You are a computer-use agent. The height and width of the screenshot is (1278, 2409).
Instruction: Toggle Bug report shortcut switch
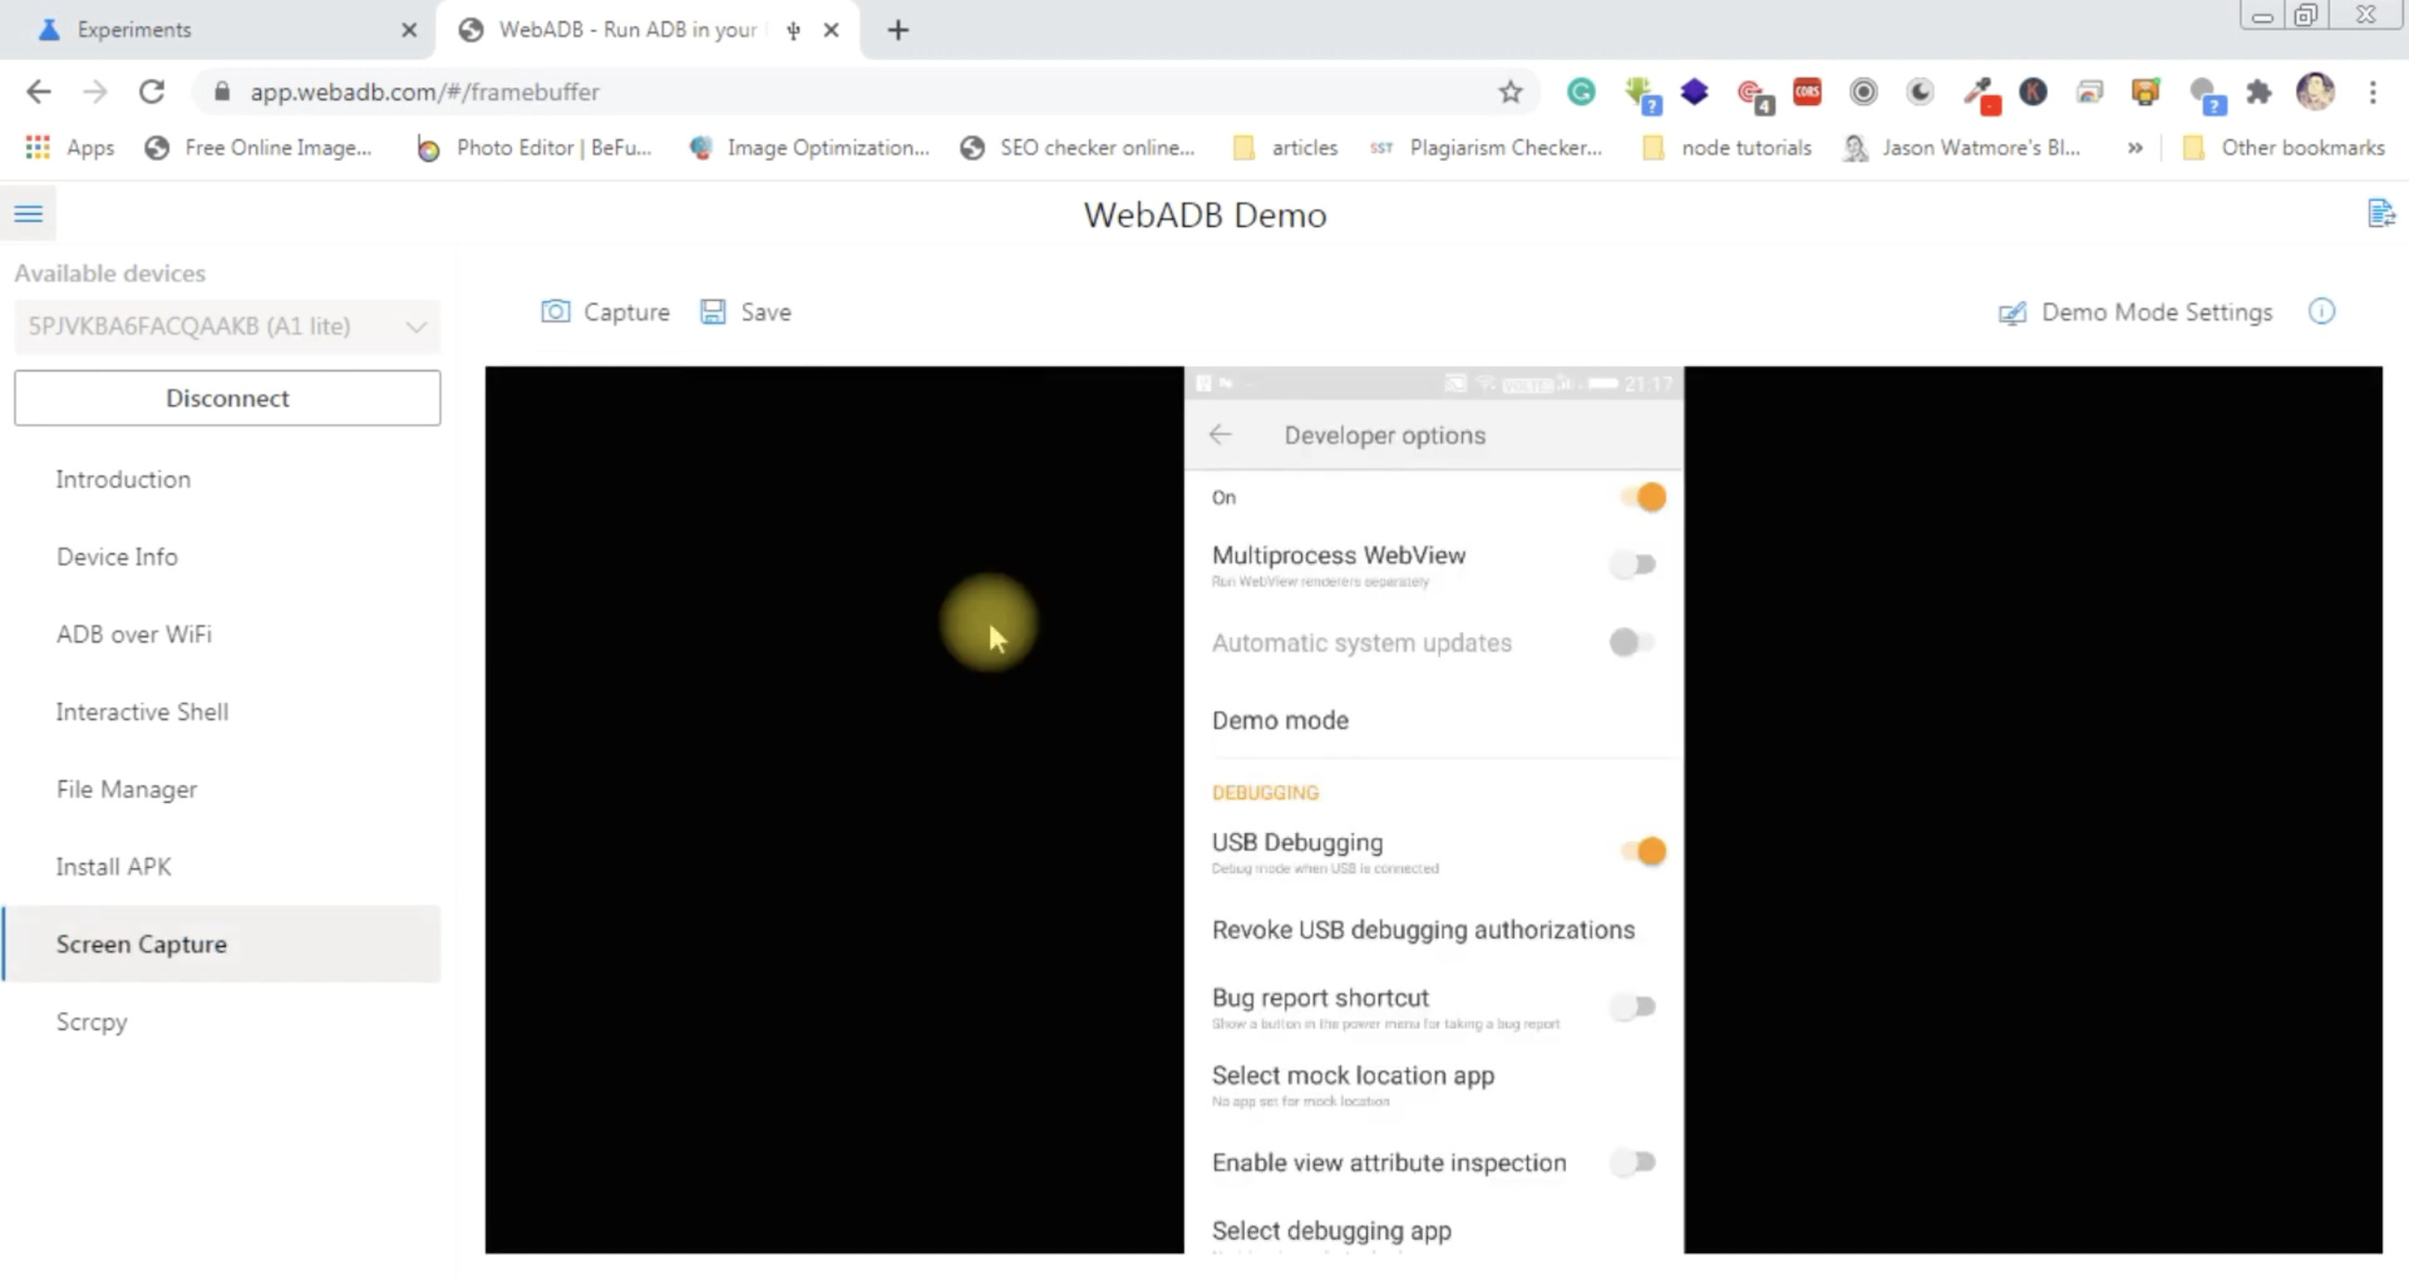coord(1633,1008)
